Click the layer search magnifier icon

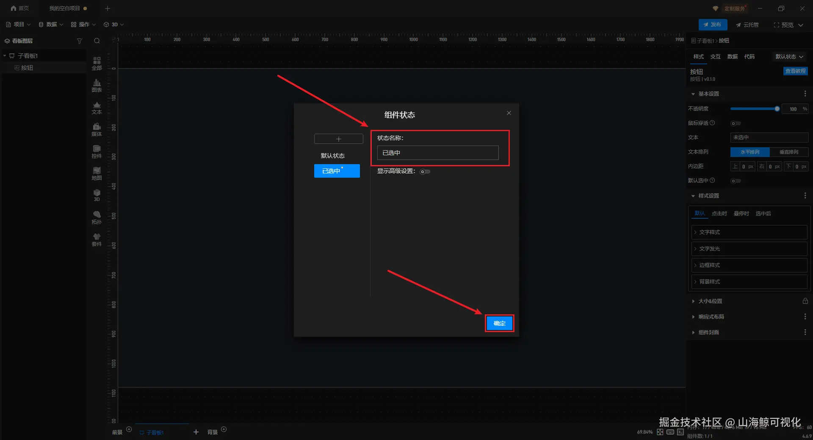click(x=97, y=41)
